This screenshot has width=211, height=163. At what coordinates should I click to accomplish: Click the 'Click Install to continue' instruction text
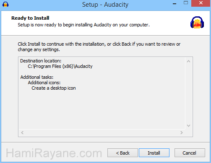pyautogui.click(x=99, y=47)
